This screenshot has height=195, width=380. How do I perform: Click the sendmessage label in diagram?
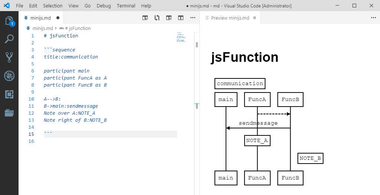(258, 123)
